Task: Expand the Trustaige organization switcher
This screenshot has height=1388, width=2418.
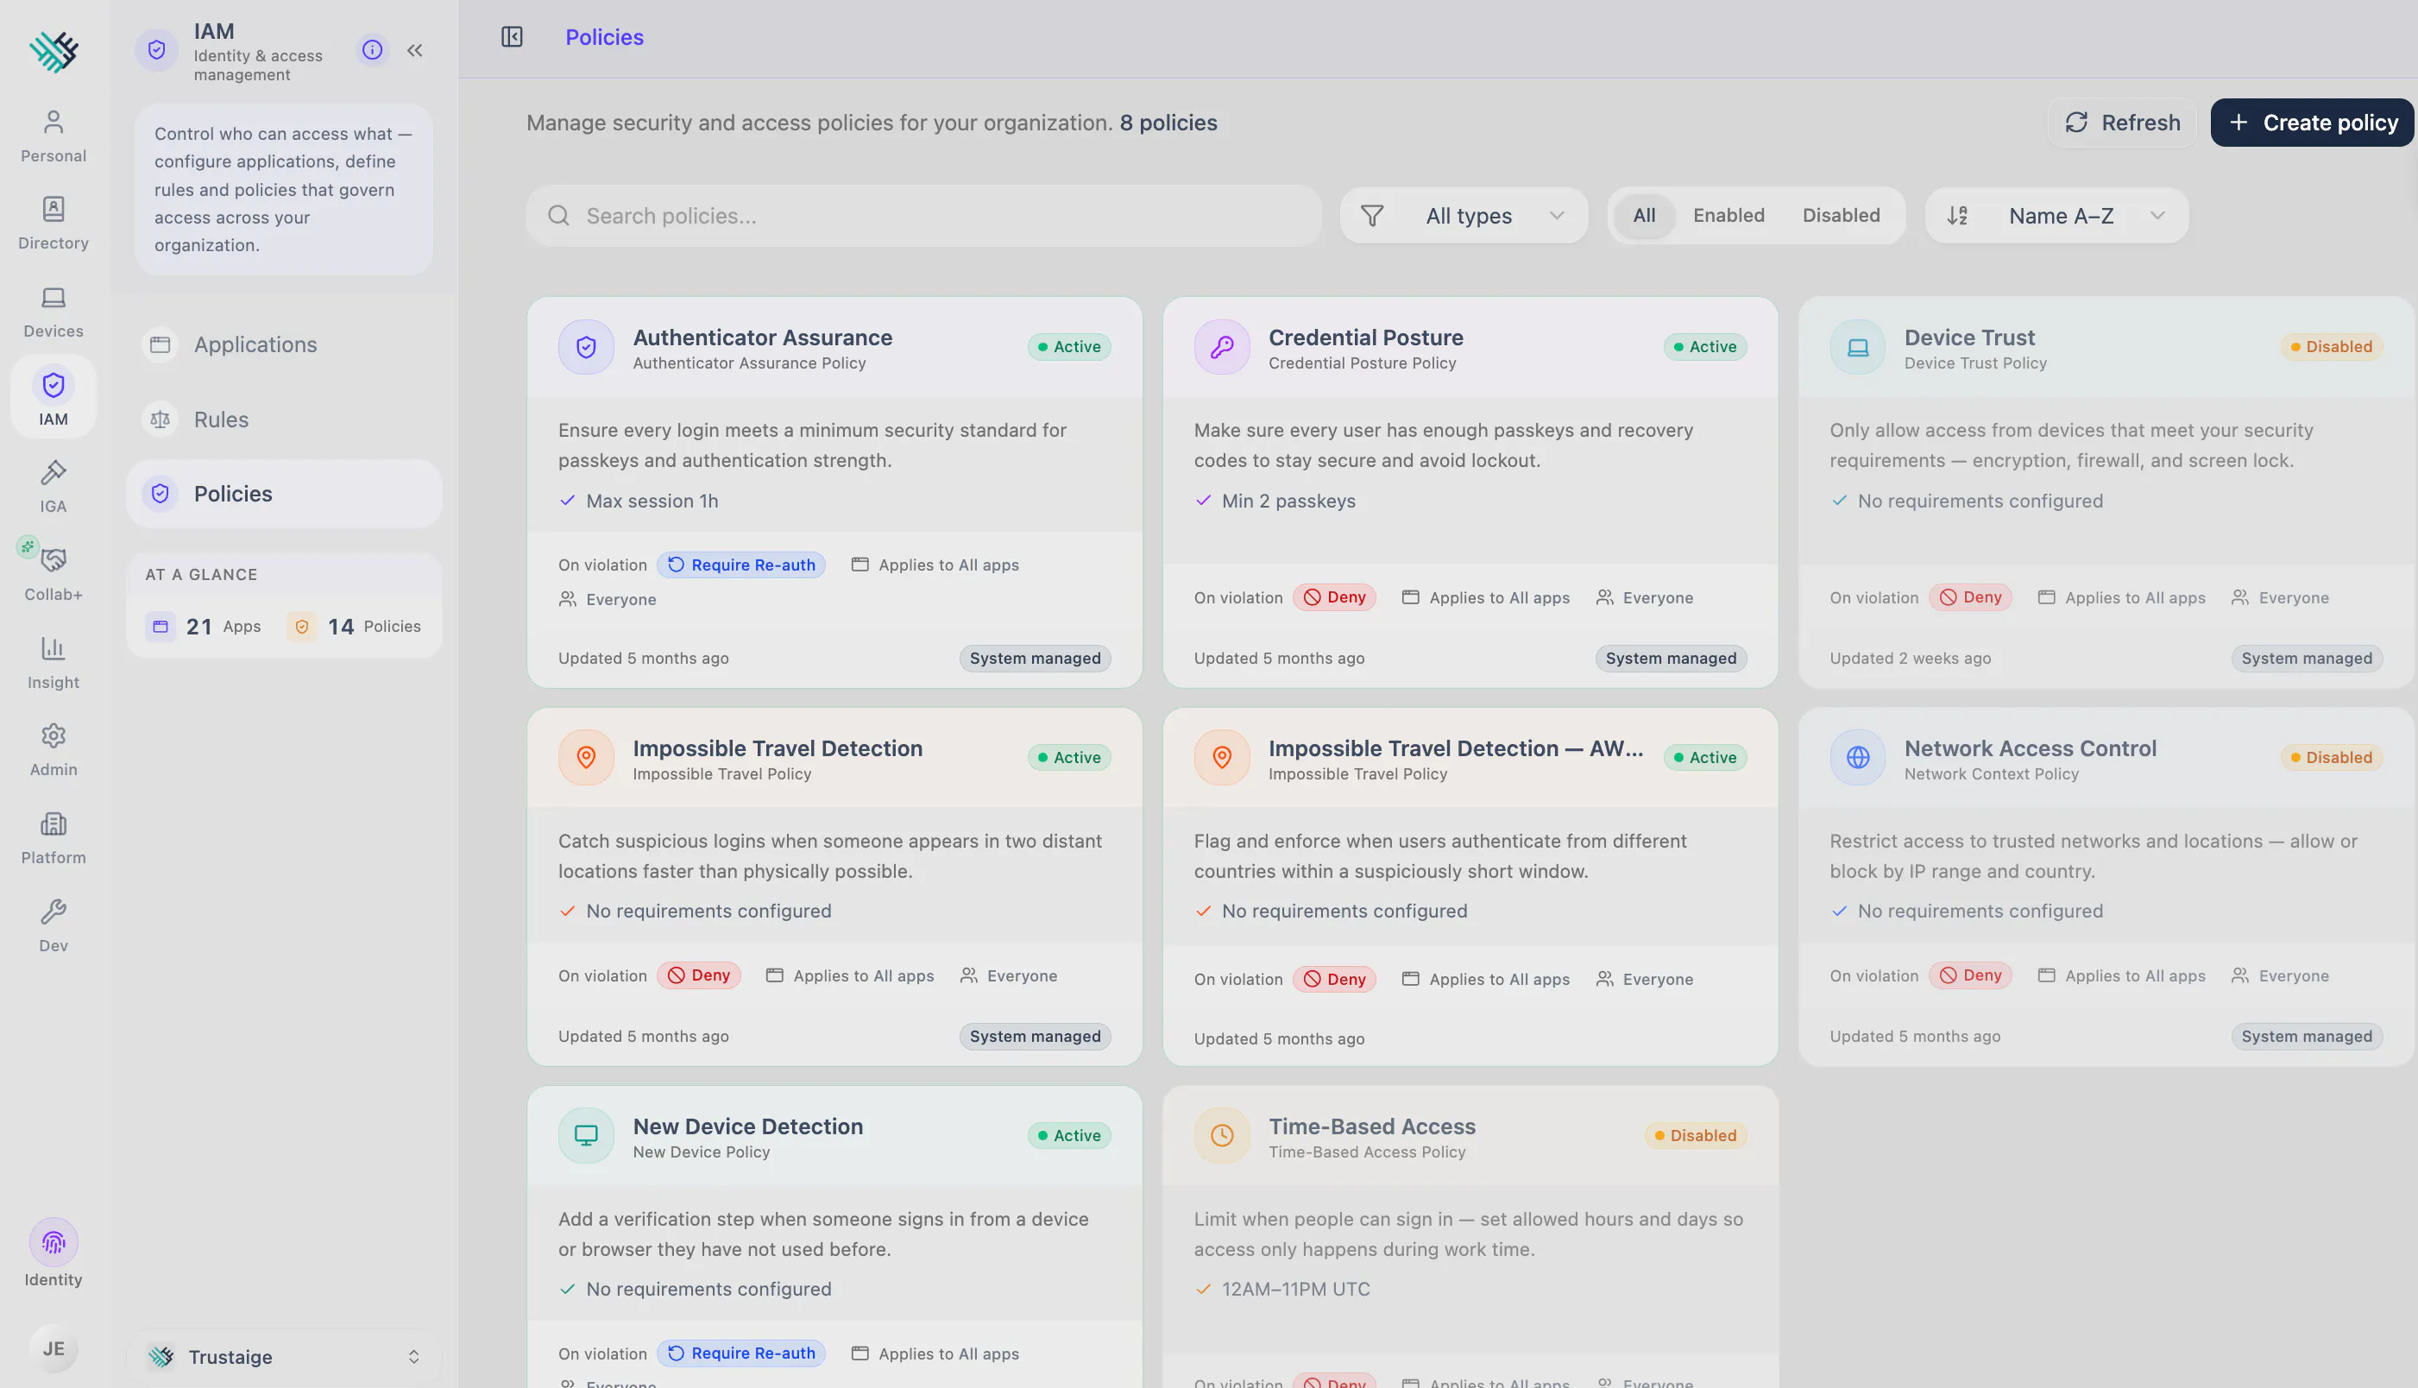Action: pyautogui.click(x=283, y=1357)
